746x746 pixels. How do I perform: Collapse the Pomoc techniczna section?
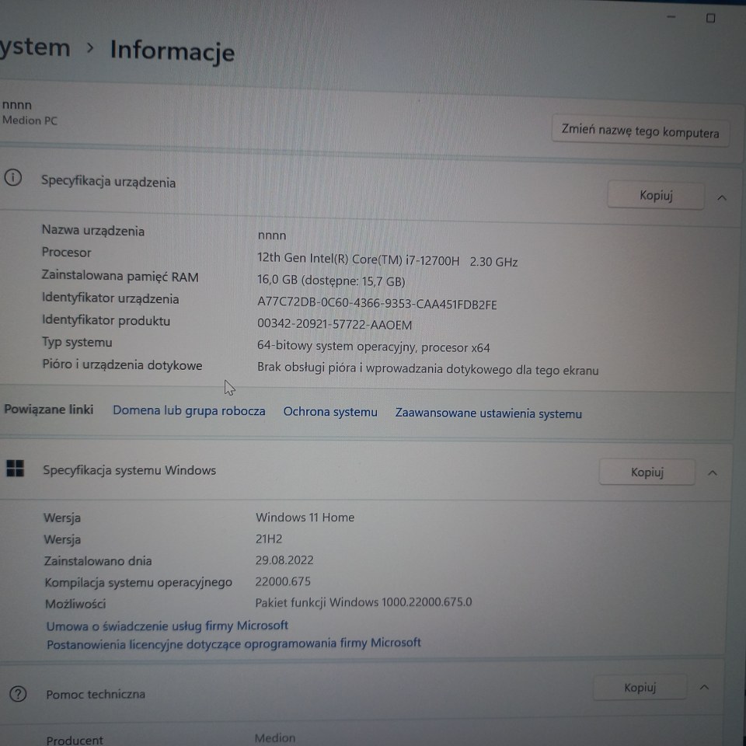tap(705, 688)
